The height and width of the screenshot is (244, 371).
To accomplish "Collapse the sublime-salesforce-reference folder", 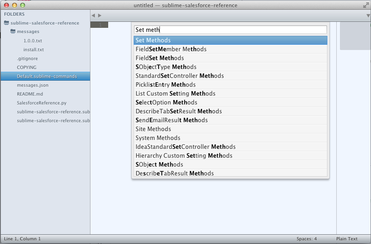I will (x=6, y=23).
